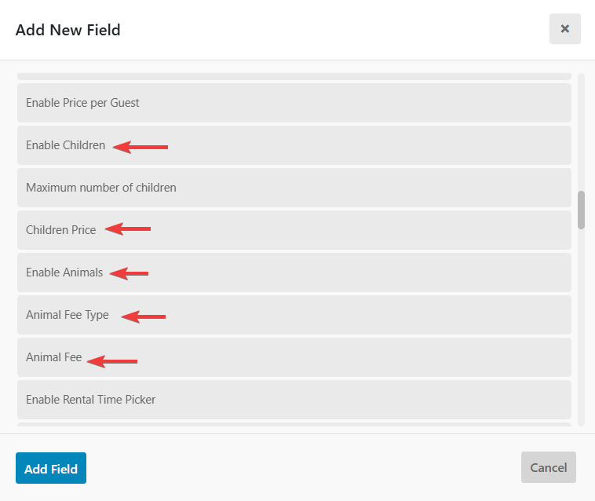Pick the Maximum number of children field

[294, 188]
